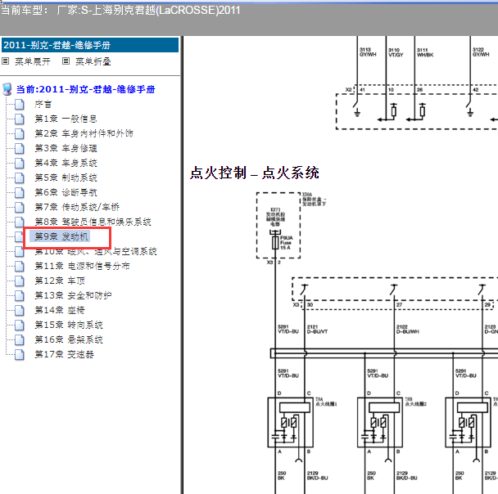Select the 菜单展开 text link
The width and height of the screenshot is (498, 494).
tap(33, 61)
